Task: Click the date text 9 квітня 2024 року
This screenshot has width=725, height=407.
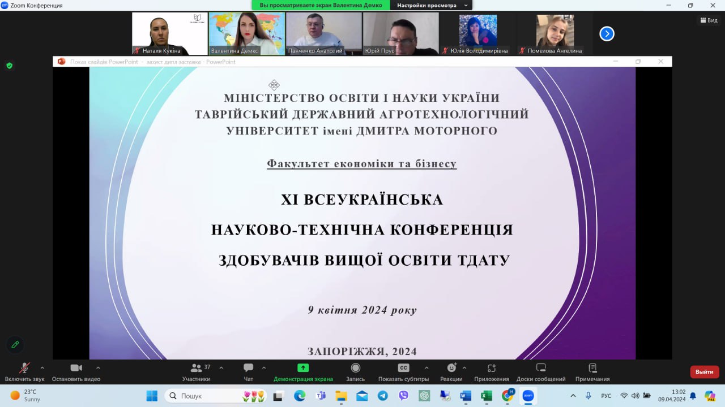Action: pyautogui.click(x=362, y=310)
